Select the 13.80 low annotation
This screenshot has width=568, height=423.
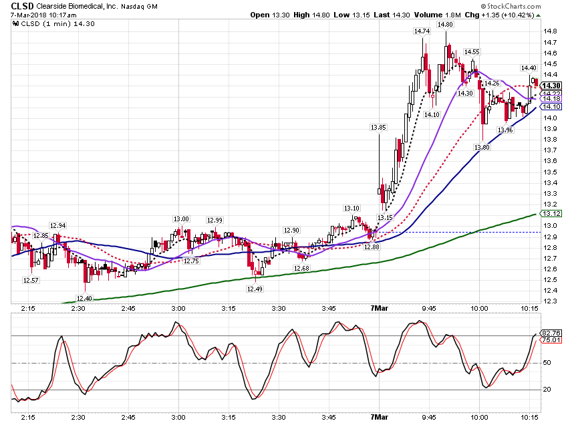pos(482,147)
